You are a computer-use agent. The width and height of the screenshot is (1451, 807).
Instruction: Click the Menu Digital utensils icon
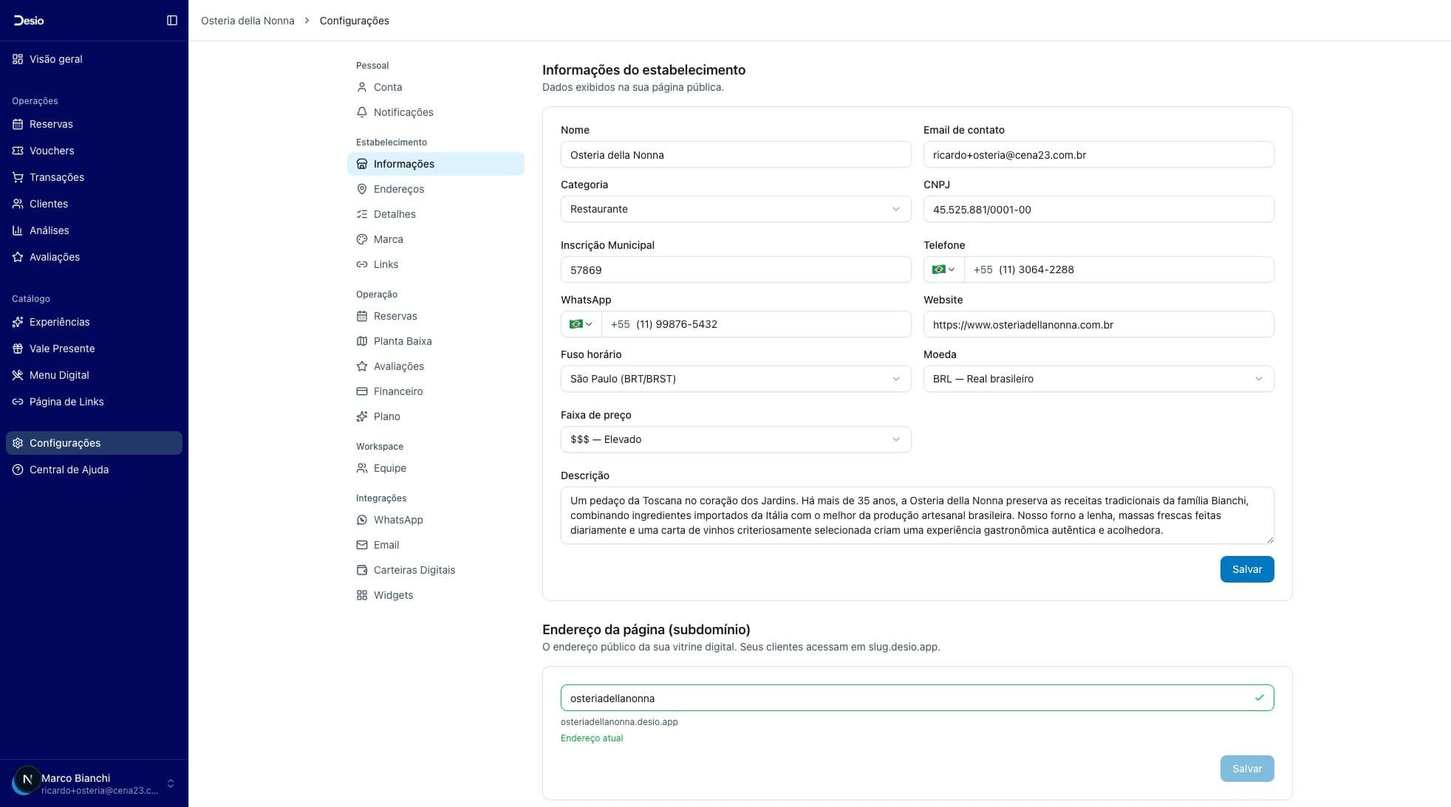pyautogui.click(x=18, y=375)
